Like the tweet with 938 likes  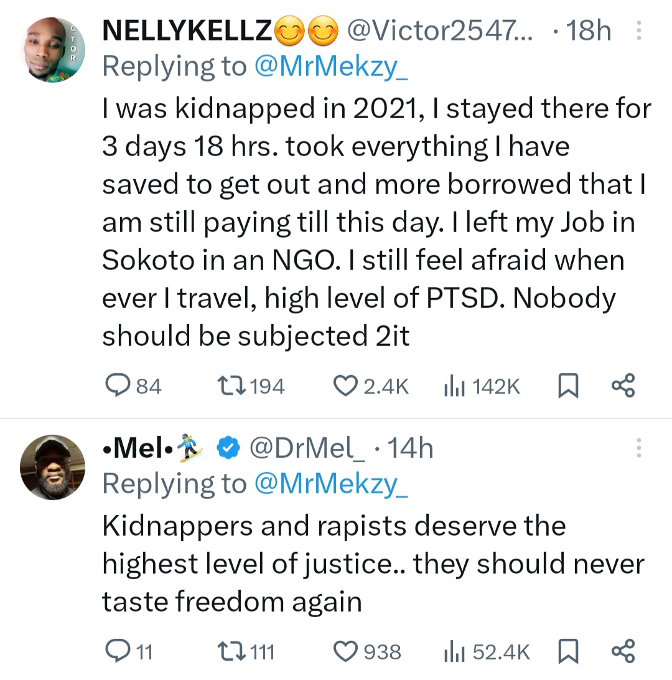[x=344, y=651]
